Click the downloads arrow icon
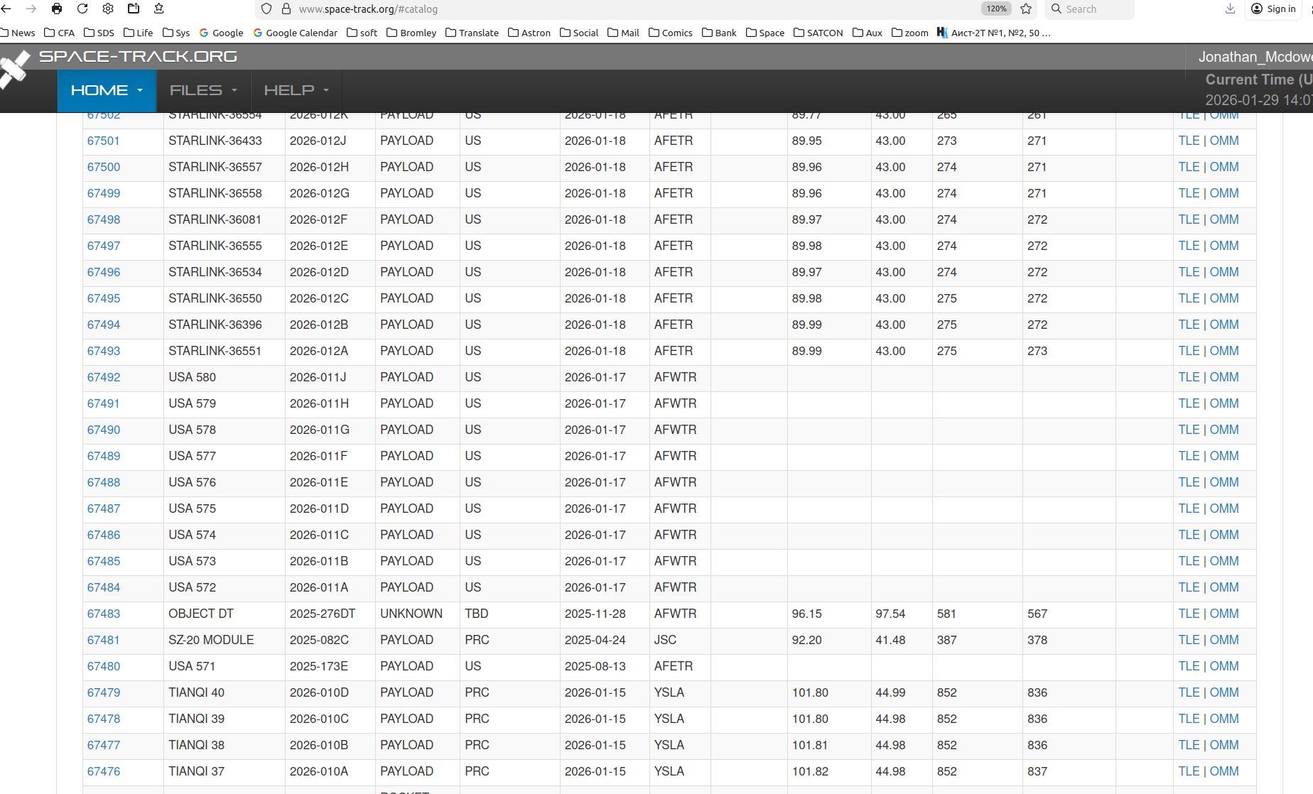The width and height of the screenshot is (1313, 794). click(1230, 9)
